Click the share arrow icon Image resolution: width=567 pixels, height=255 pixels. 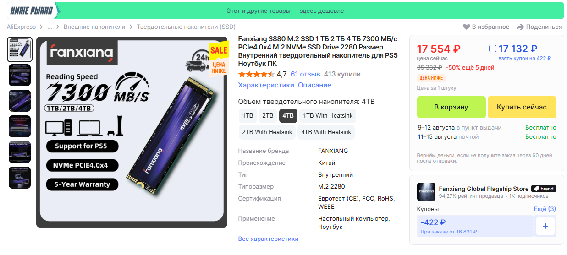[520, 27]
